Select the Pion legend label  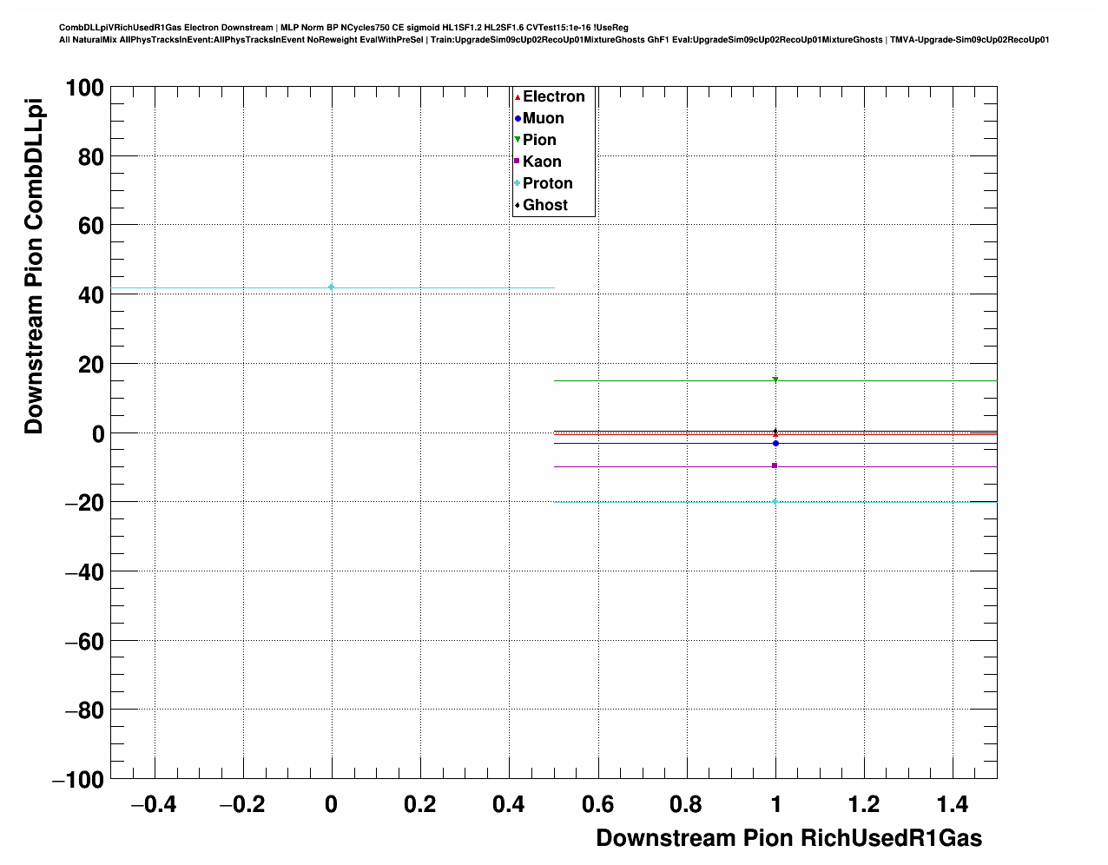(x=539, y=140)
